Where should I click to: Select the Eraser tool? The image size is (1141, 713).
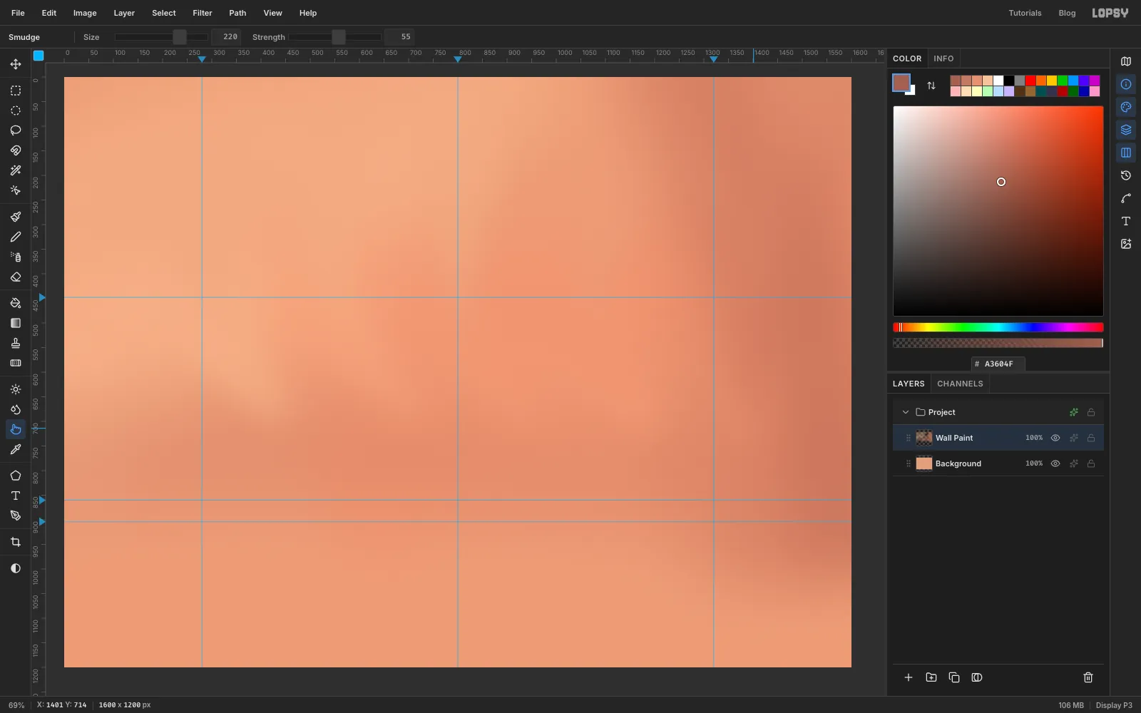click(15, 277)
